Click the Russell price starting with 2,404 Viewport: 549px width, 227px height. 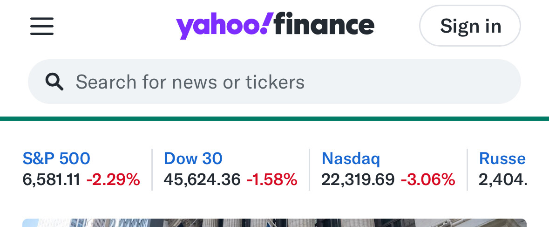point(502,179)
